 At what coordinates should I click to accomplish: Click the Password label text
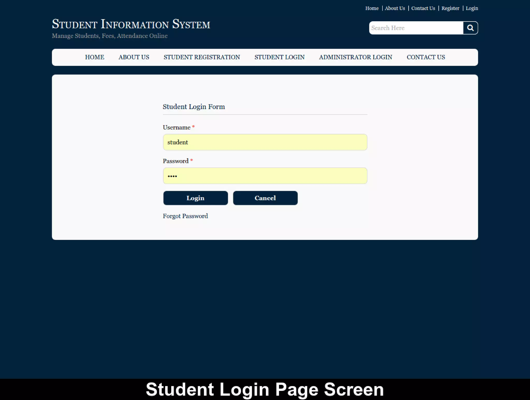click(x=175, y=161)
